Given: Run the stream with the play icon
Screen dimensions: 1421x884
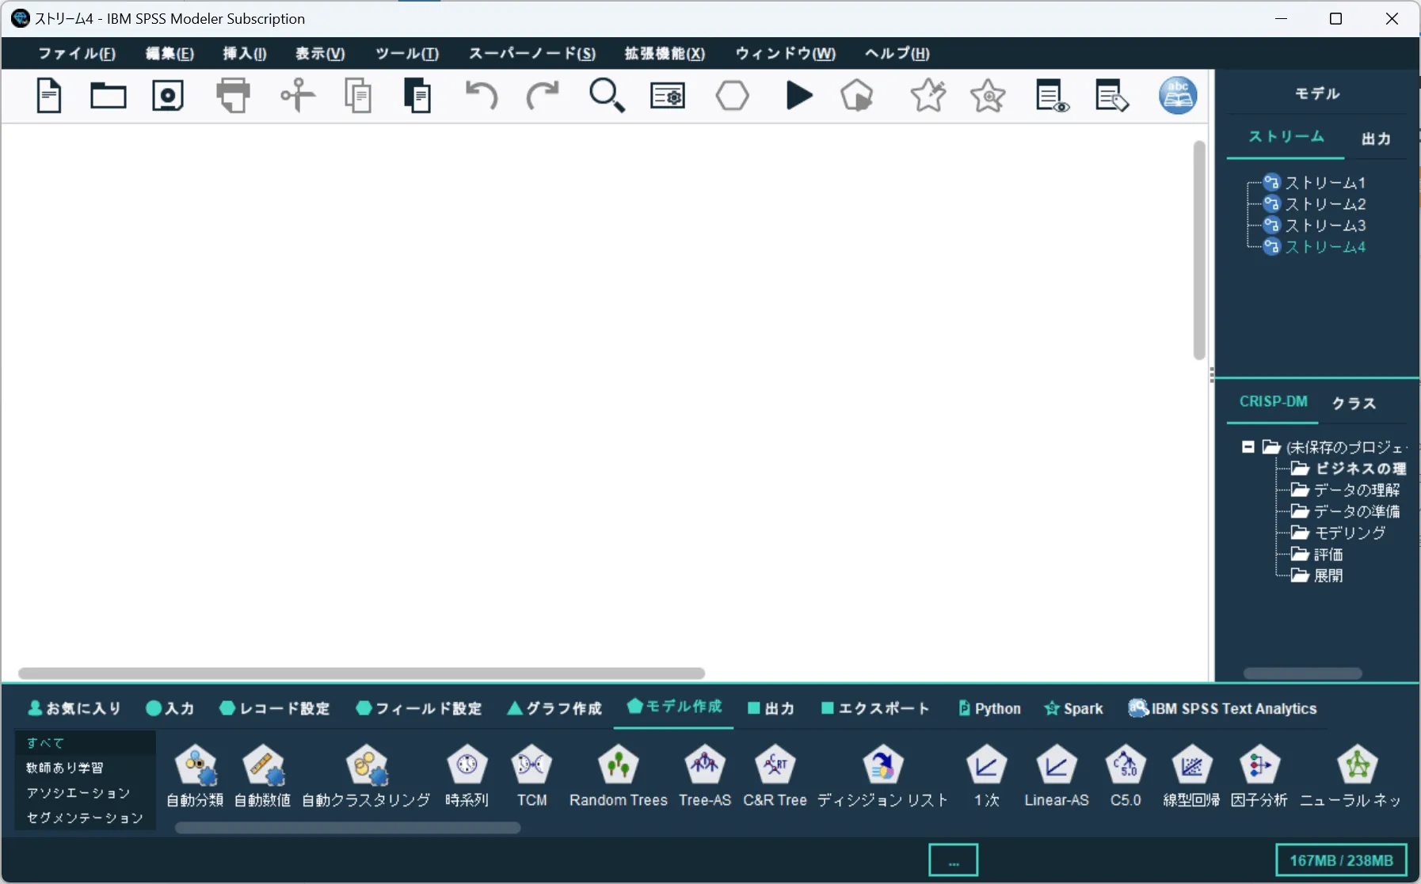Looking at the screenshot, I should [799, 96].
